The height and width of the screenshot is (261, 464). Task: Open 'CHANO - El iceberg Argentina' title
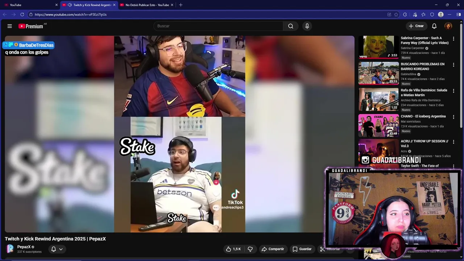pyautogui.click(x=423, y=116)
